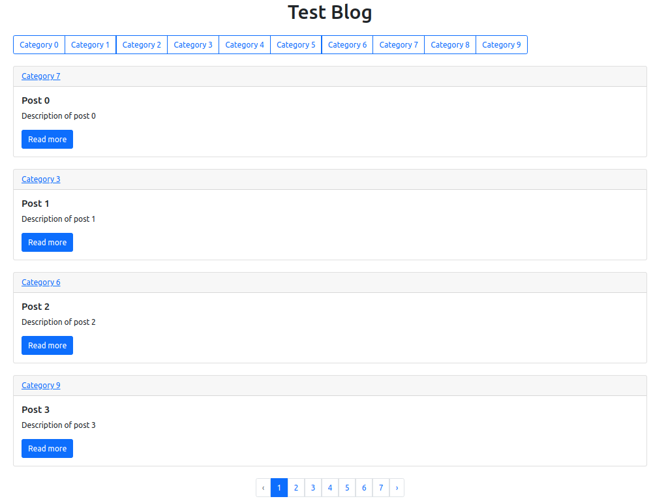Jump to page 4 in pagination
668x501 pixels.
330,487
